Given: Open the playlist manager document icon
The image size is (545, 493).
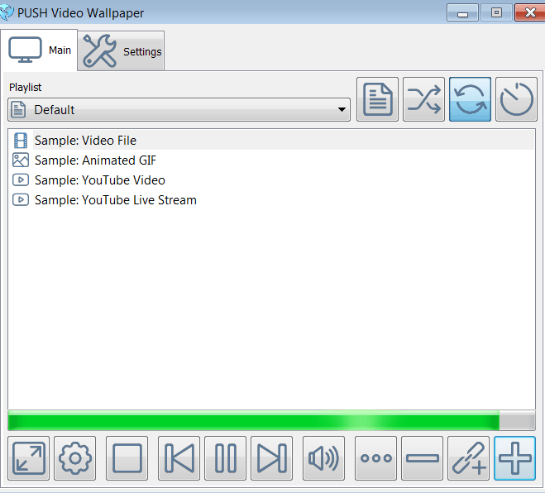Looking at the screenshot, I should tap(377, 99).
